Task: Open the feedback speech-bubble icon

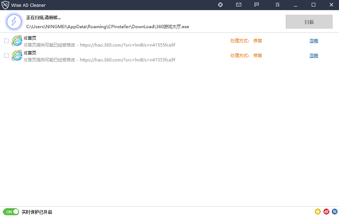Action: [257, 5]
